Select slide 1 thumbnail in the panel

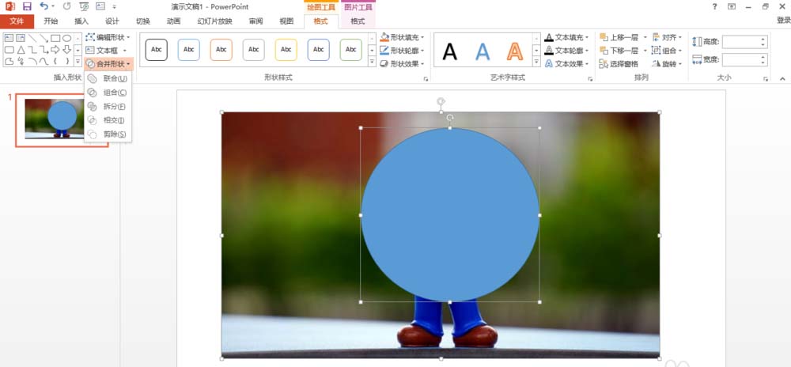click(x=62, y=120)
